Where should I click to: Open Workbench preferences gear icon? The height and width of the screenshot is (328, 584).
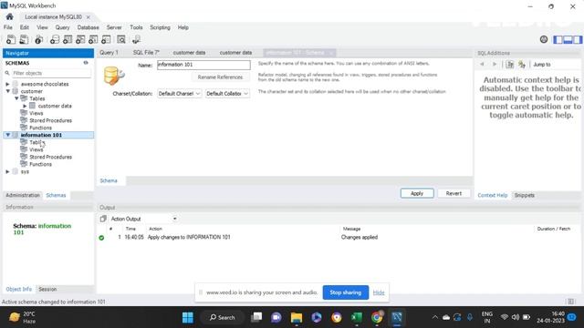[544, 39]
